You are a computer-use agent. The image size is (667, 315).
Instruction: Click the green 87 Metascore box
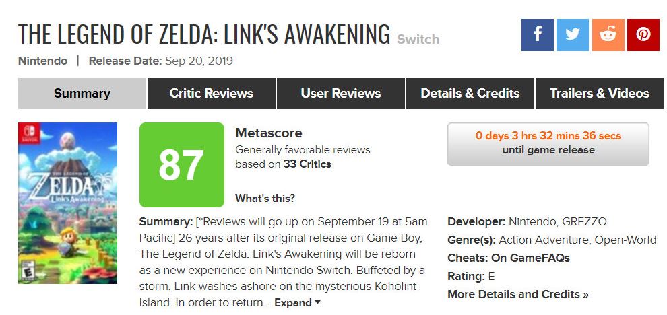[x=181, y=165]
